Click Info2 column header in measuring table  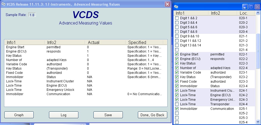coord(65,42)
